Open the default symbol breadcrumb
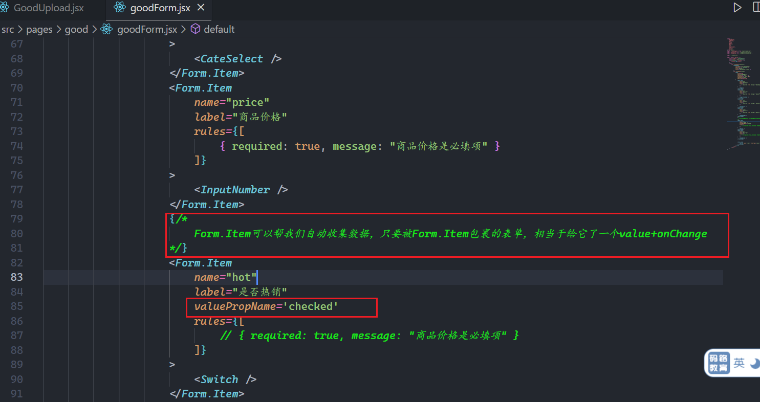 pyautogui.click(x=219, y=29)
